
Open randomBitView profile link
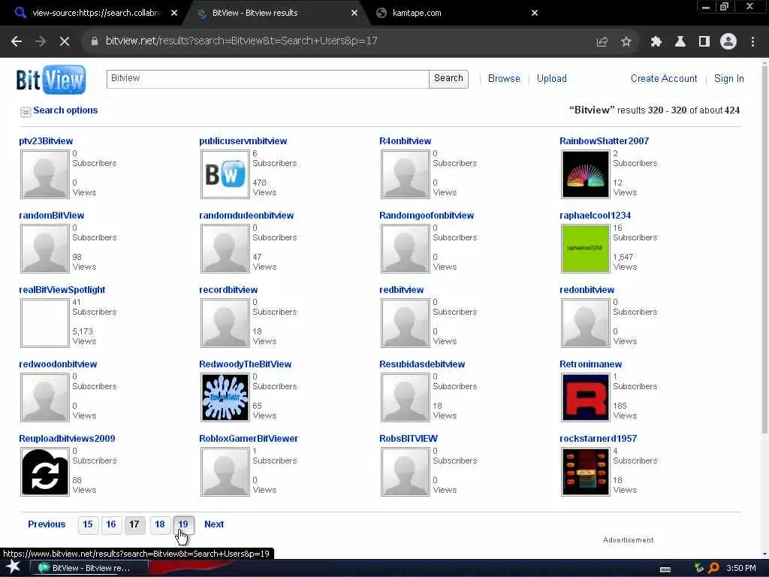tap(52, 216)
